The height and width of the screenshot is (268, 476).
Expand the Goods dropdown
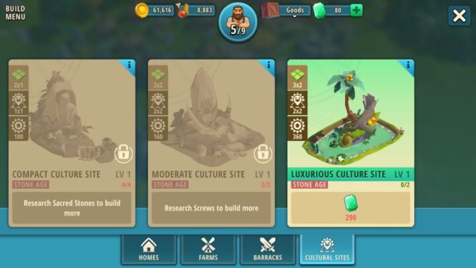coord(295,11)
